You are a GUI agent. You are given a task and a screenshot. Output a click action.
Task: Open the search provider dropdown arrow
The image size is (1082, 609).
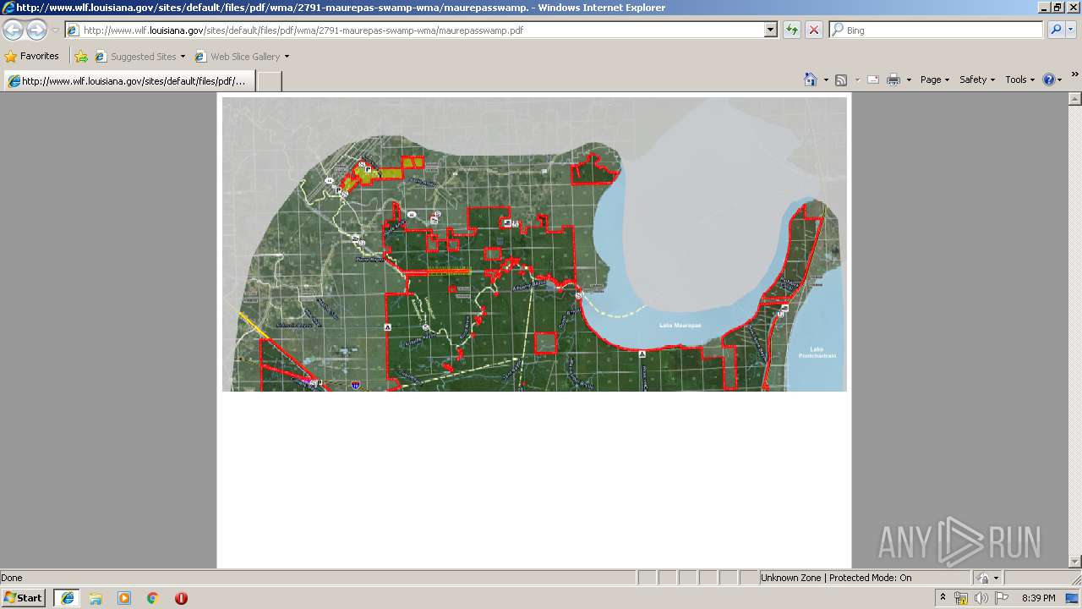pos(1071,30)
